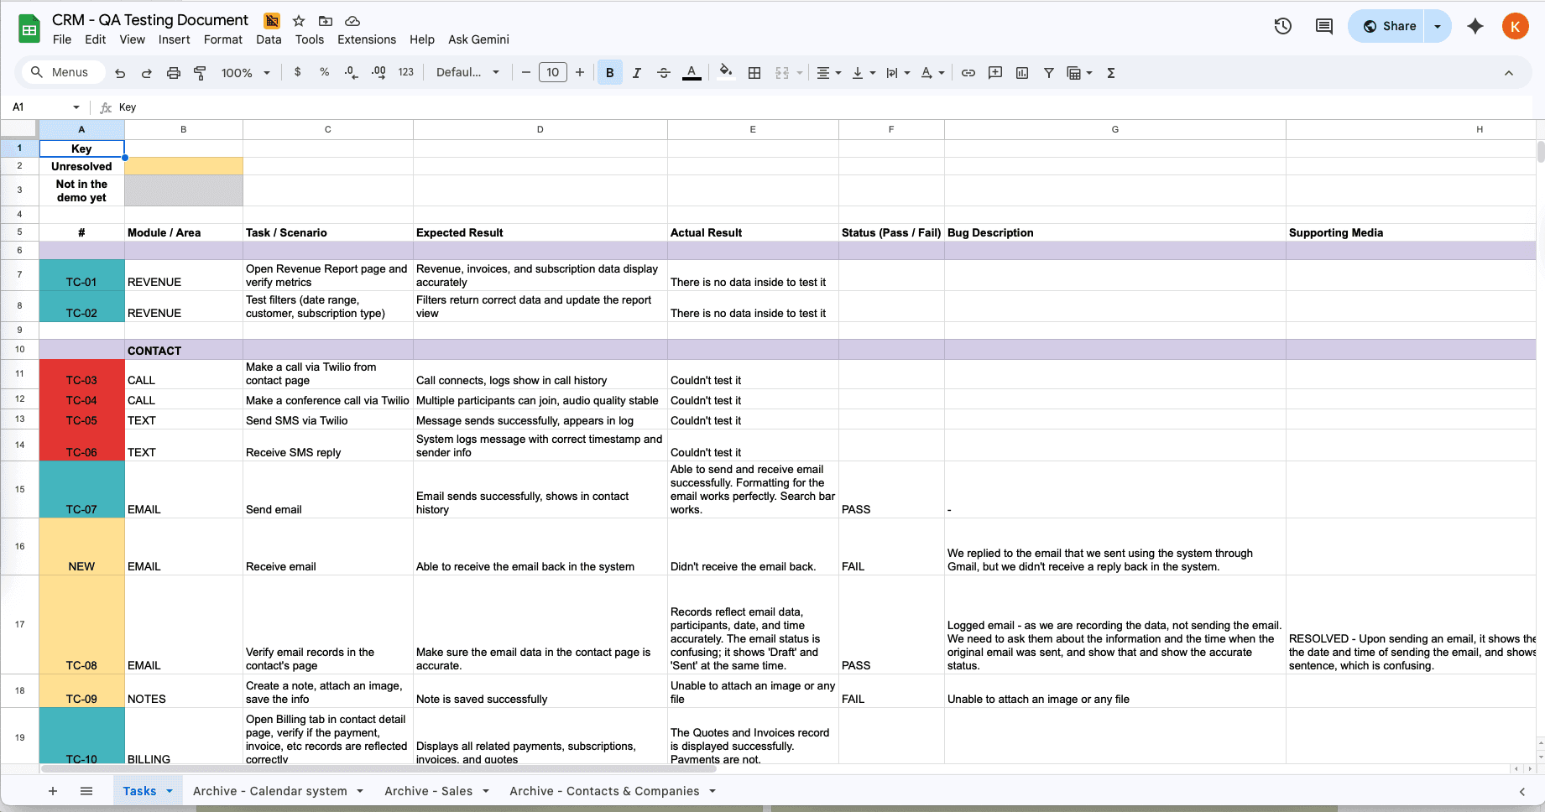This screenshot has width=1545, height=812.
Task: Toggle strikethrough formatting
Action: (x=664, y=73)
